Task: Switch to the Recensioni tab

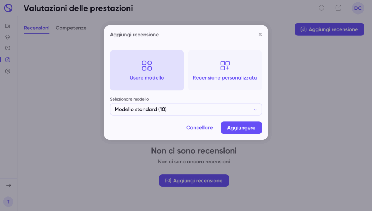Action: click(x=36, y=28)
